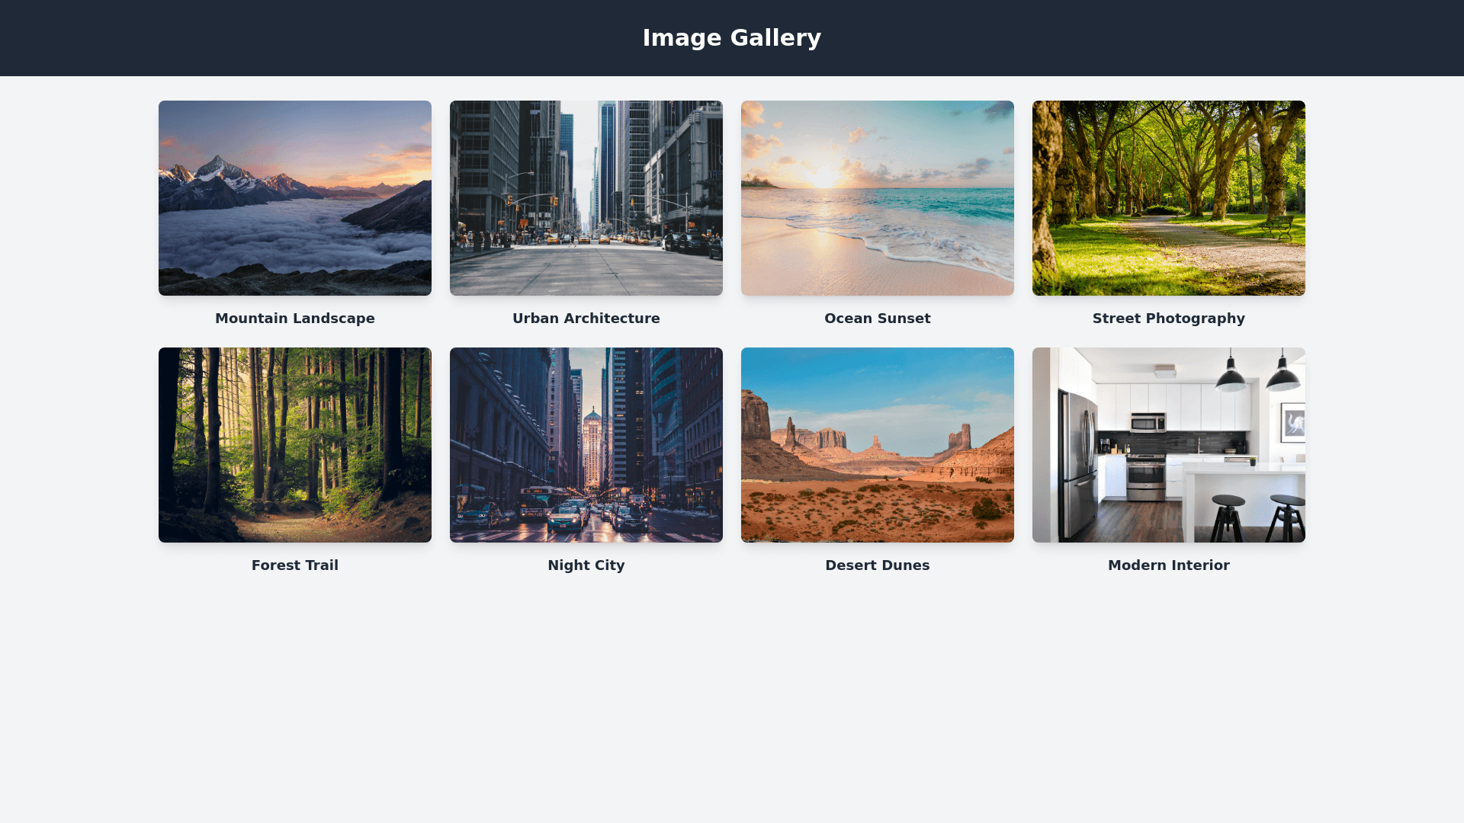This screenshot has width=1464, height=823.
Task: View the Street Photography park image
Action: [x=1169, y=198]
